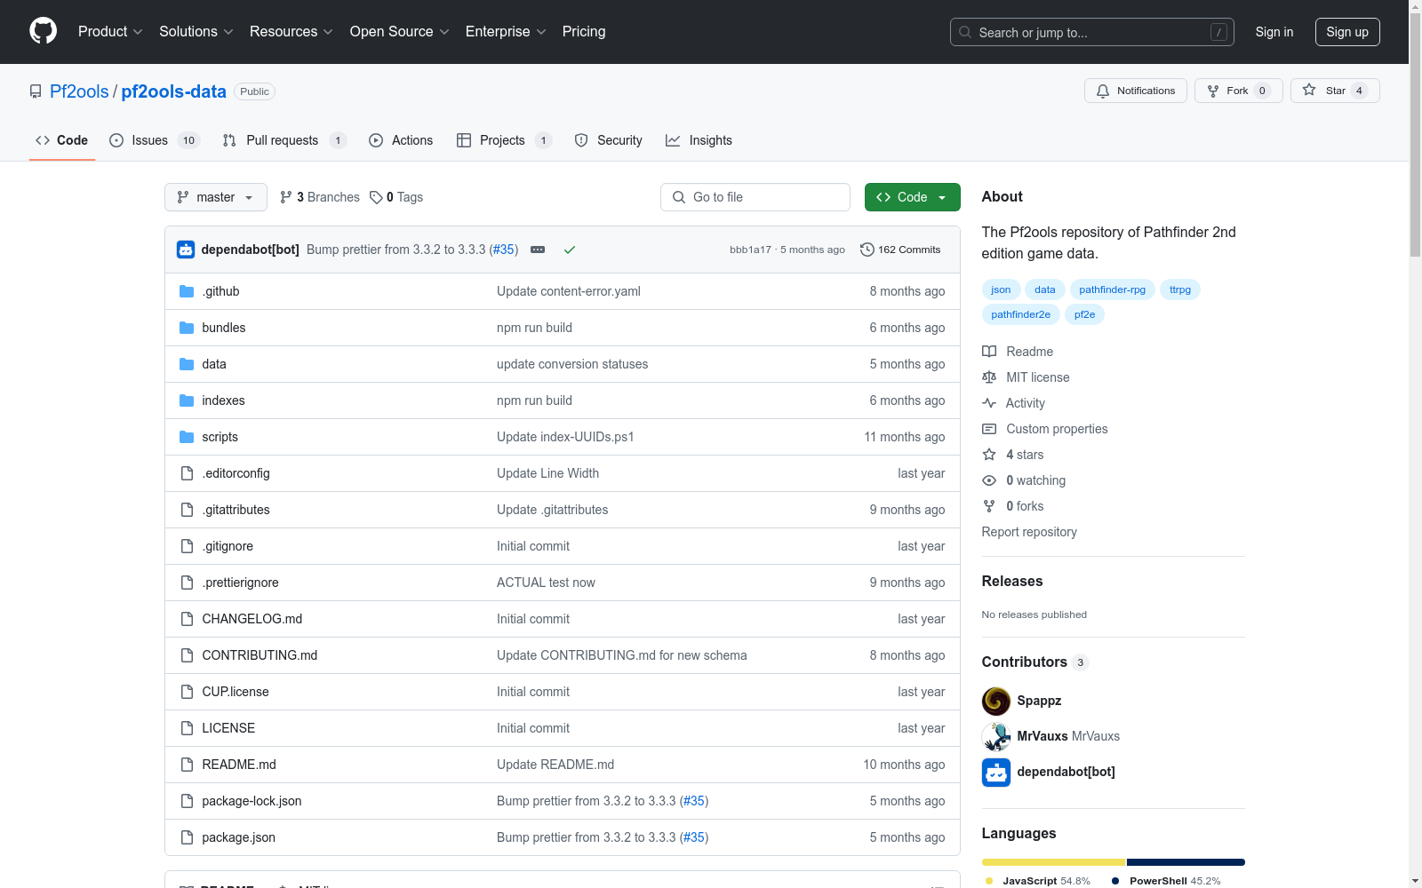This screenshot has width=1422, height=888.
Task: Click dependabot avatar in Contributors list
Action: [x=996, y=772]
